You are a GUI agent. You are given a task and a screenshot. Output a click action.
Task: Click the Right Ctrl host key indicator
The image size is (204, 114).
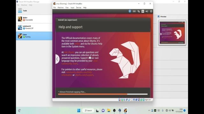click(148, 100)
